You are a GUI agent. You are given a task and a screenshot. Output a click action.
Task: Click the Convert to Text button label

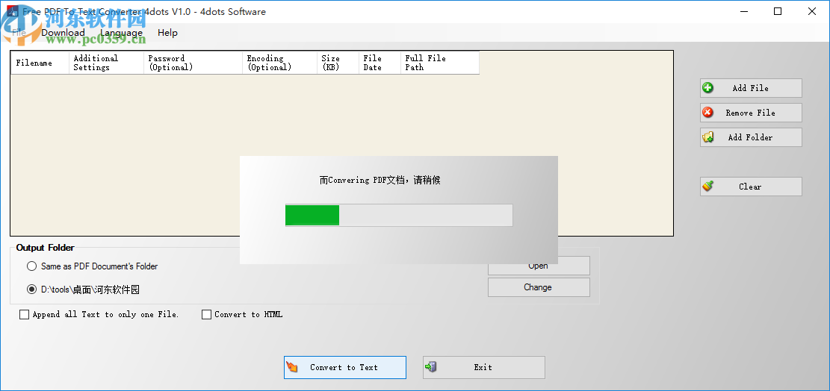[x=344, y=367]
